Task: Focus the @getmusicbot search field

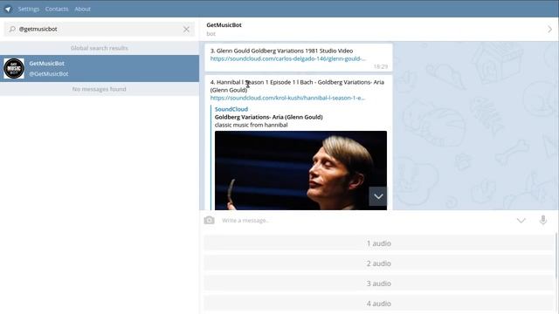Action: coord(99,29)
